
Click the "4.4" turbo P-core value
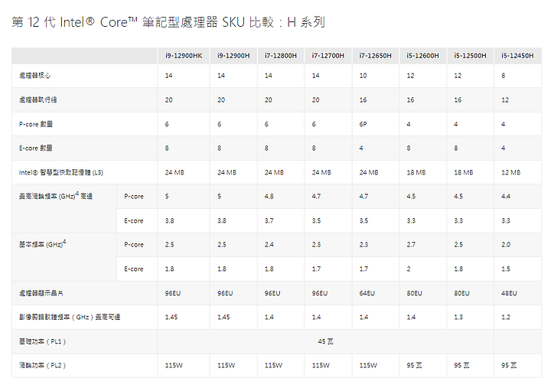click(x=506, y=197)
